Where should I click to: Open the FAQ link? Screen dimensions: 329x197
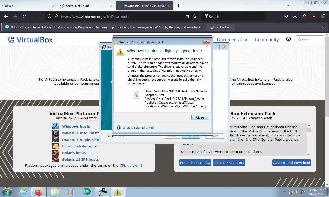click(x=199, y=152)
